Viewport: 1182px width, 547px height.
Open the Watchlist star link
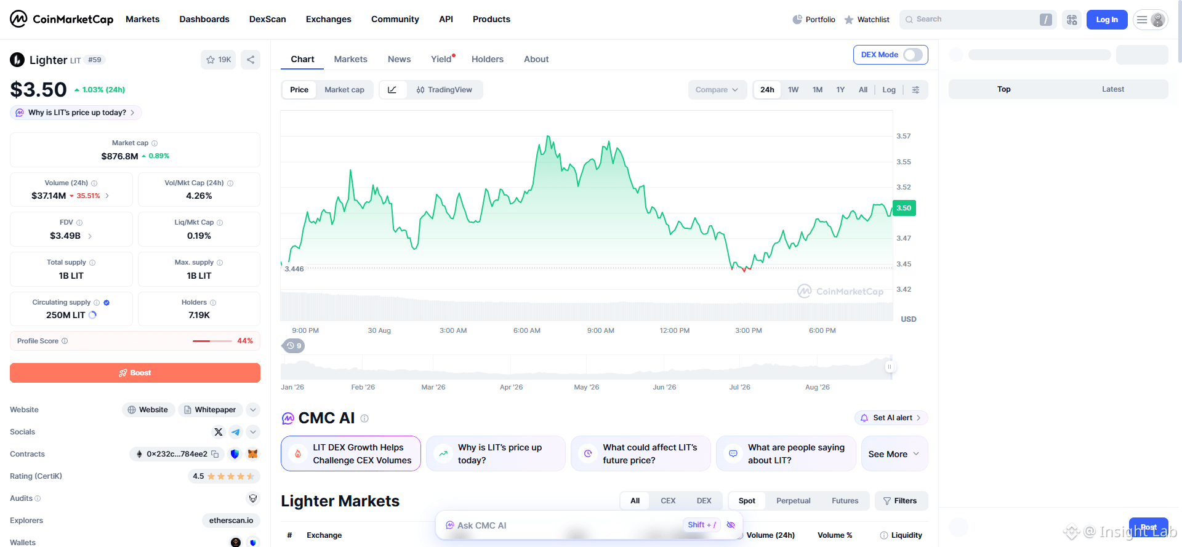coord(867,20)
